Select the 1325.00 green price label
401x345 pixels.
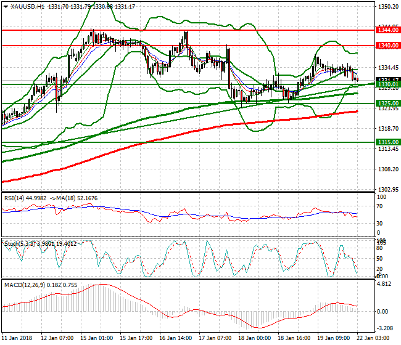coord(388,103)
